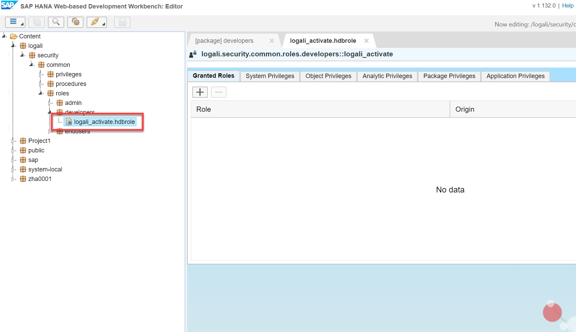Activate the logali_activate.hdbrole editor tab
The image size is (576, 332).
(323, 41)
